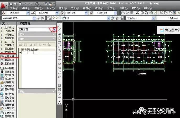Click the Print icon in quick access toolbar
This screenshot has width=180, height=118.
coord(37,4)
